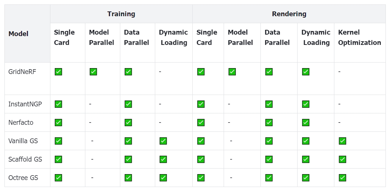Click Scaffold GS Kernel Optimization checkmark

[x=342, y=159]
